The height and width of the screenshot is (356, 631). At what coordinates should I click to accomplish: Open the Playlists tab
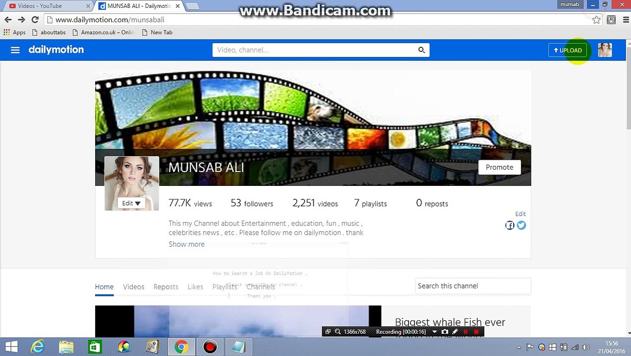pos(224,287)
